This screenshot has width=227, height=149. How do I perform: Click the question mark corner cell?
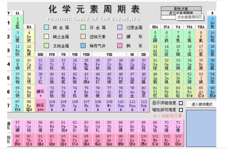(x=9, y=13)
